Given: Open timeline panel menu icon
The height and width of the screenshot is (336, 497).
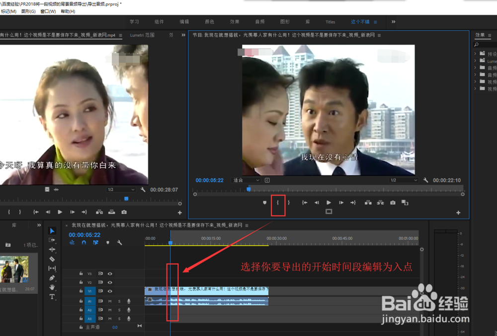Looking at the screenshot, I should click(x=247, y=225).
